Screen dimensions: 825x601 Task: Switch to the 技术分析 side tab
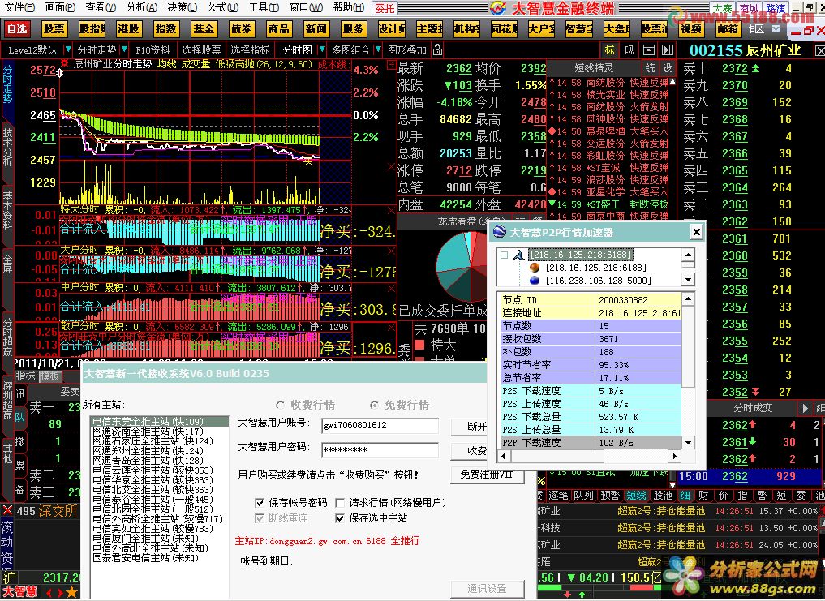click(x=7, y=147)
